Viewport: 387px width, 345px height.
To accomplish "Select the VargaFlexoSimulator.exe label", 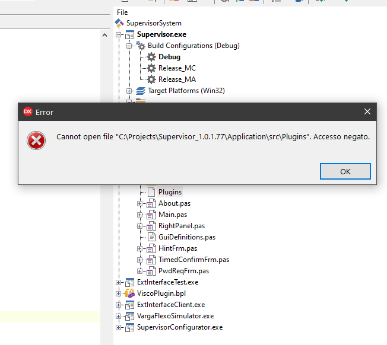I will click(175, 316).
